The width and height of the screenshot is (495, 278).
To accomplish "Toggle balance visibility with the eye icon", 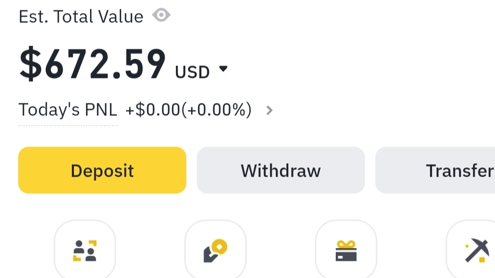I will (x=161, y=16).
